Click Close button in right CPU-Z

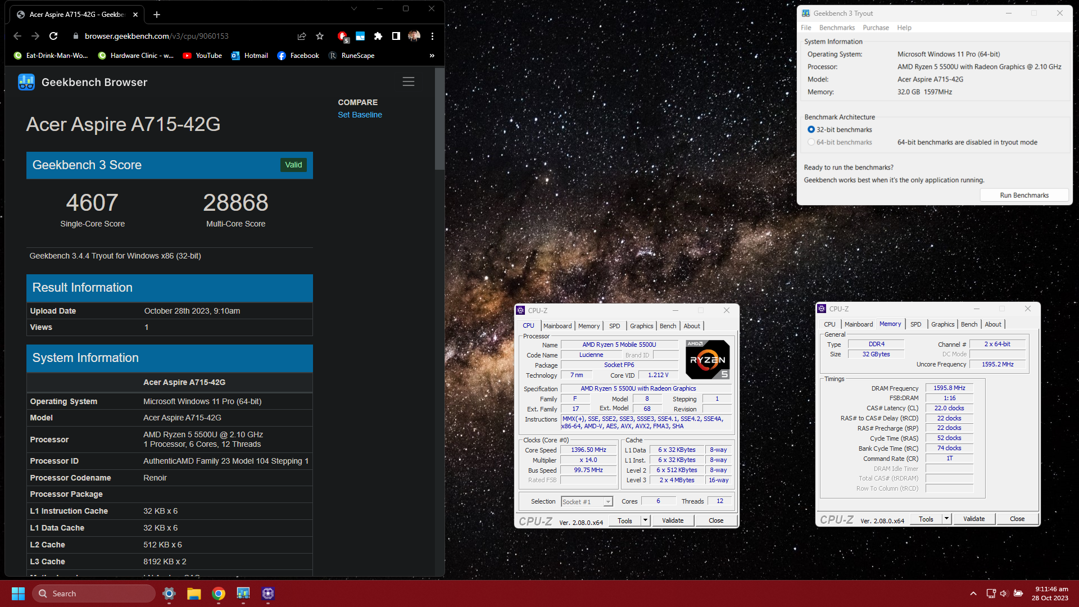click(x=1017, y=519)
